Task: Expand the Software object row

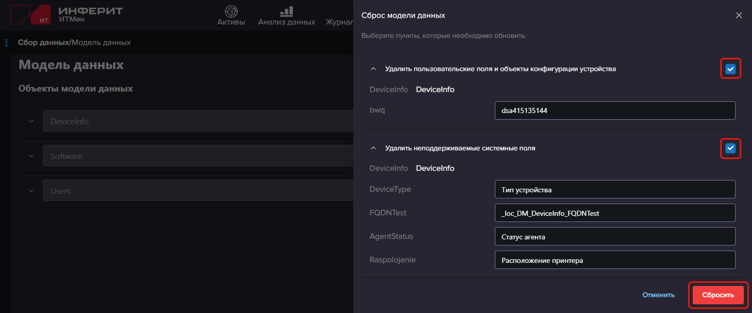Action: point(31,156)
